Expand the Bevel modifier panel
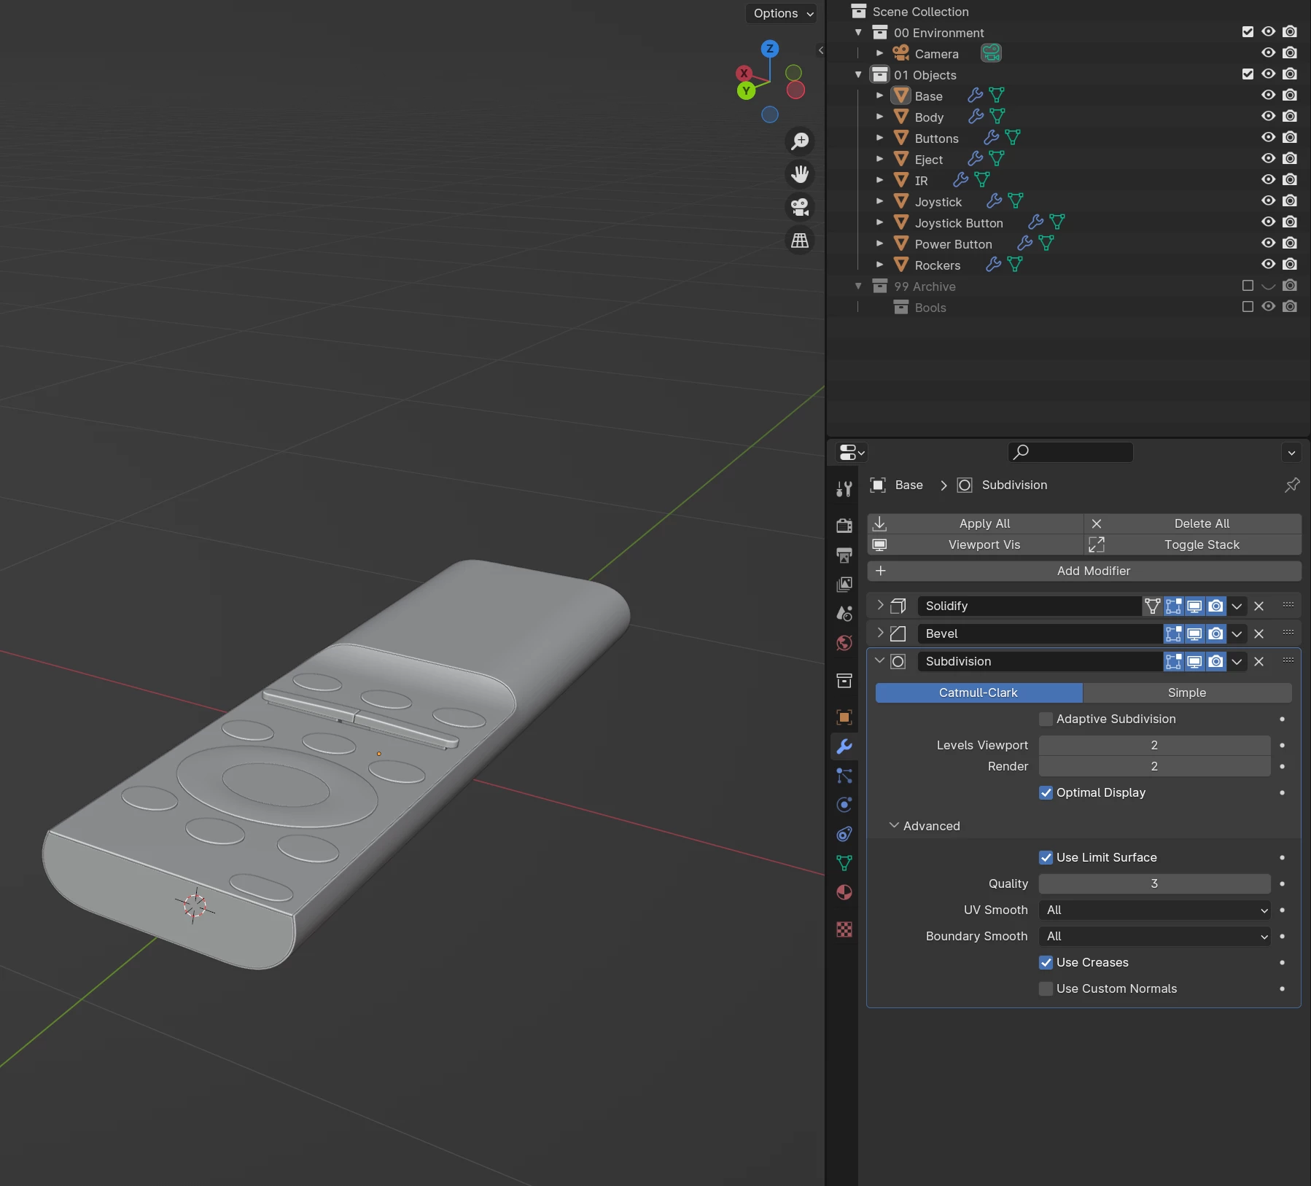Image resolution: width=1311 pixels, height=1186 pixels. [x=880, y=633]
